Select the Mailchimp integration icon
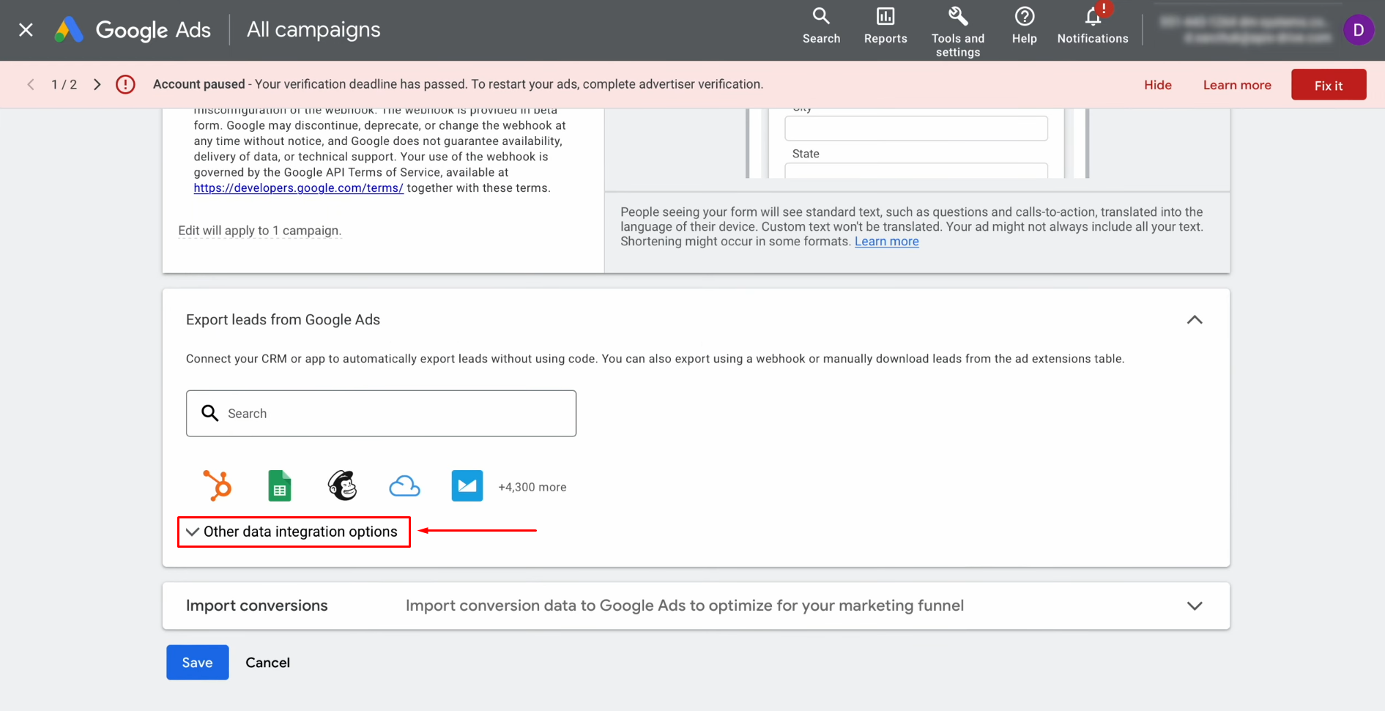 342,485
